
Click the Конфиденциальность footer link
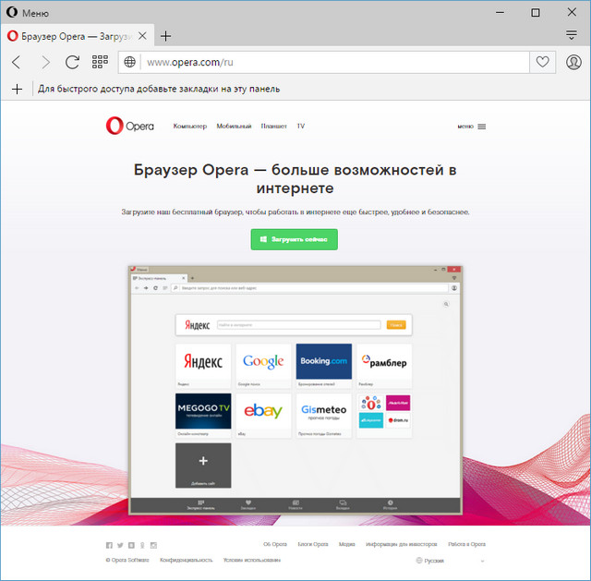pyautogui.click(x=186, y=560)
